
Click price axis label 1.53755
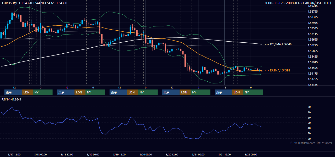(x=313, y=79)
